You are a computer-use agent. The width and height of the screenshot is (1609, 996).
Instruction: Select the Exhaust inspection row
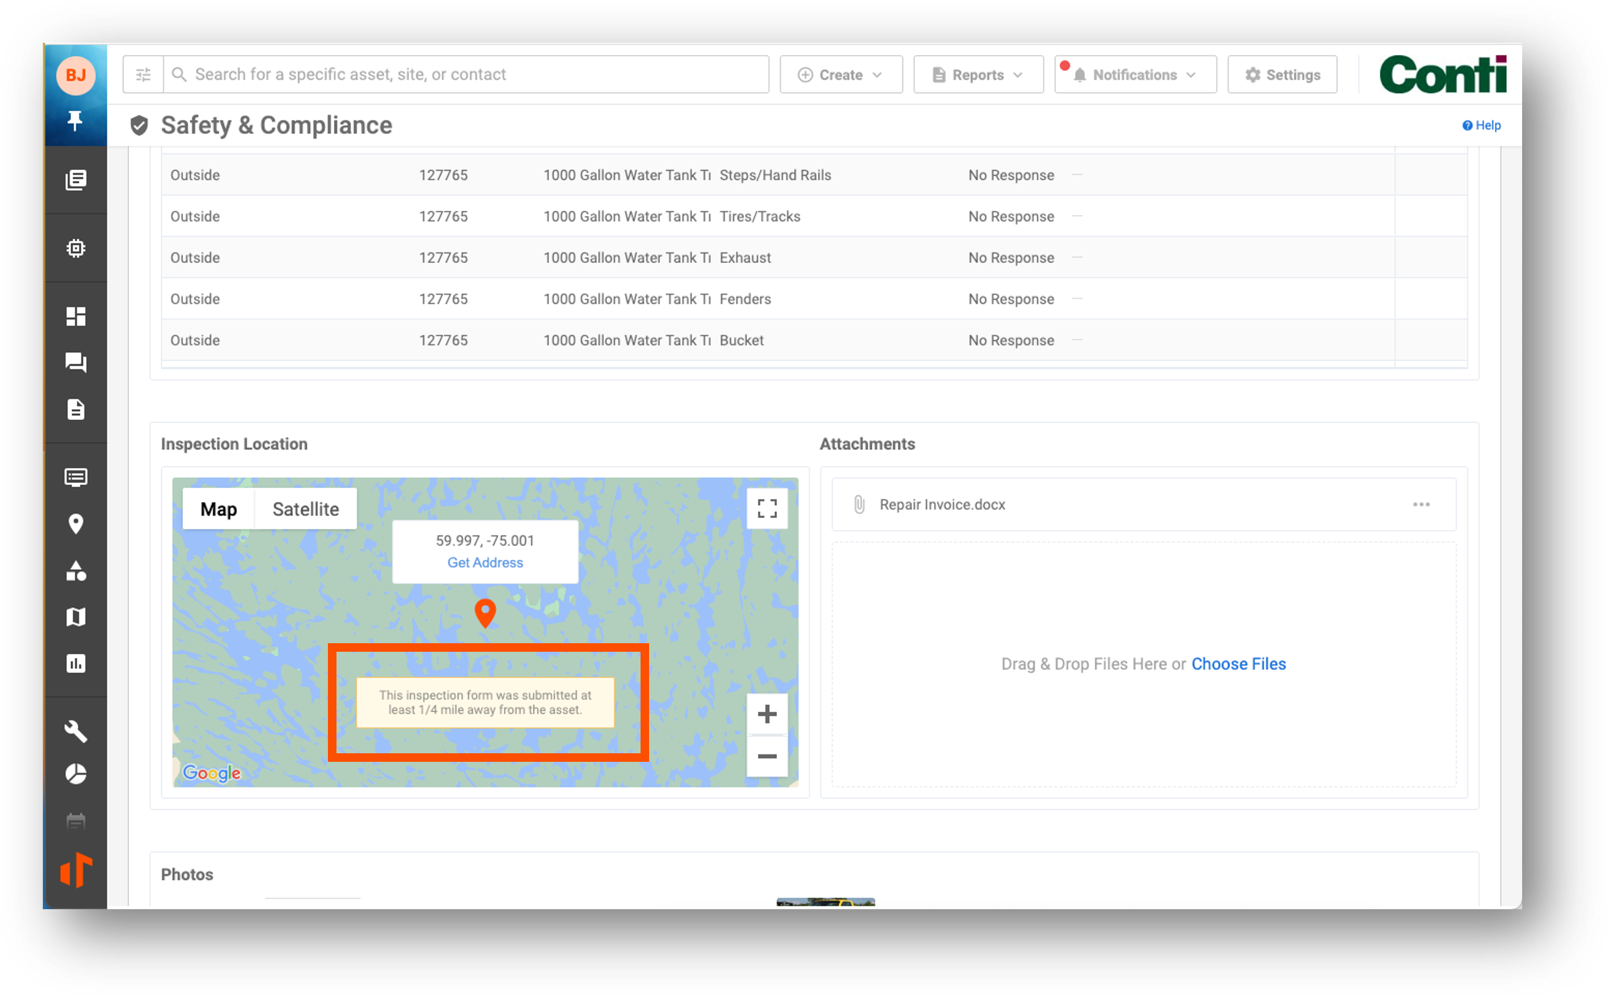pos(814,257)
